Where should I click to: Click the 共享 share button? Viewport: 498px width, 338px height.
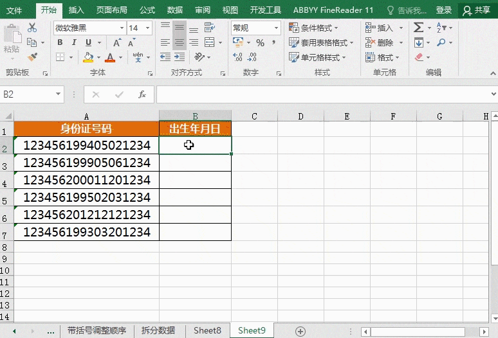(477, 10)
